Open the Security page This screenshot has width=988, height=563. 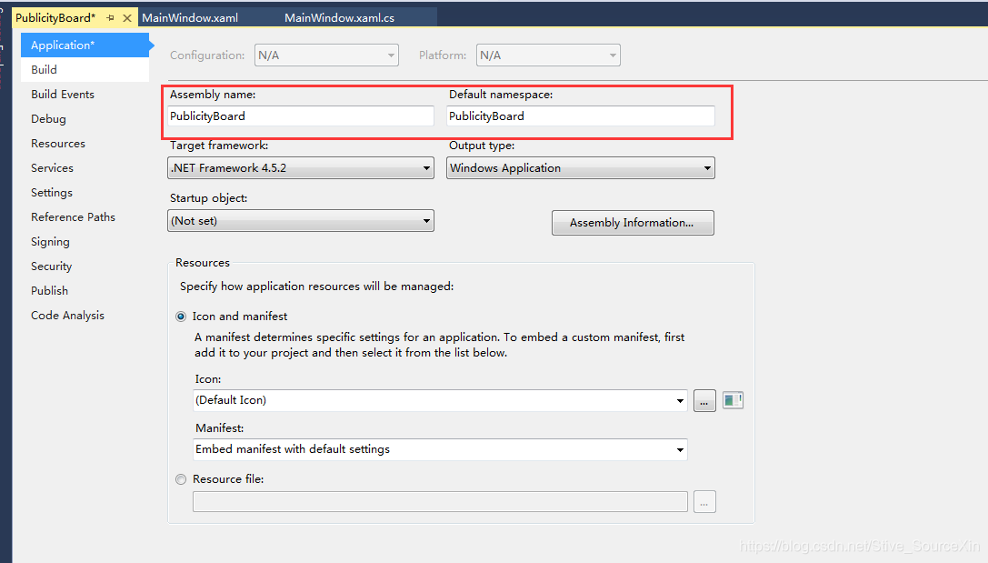(x=52, y=266)
